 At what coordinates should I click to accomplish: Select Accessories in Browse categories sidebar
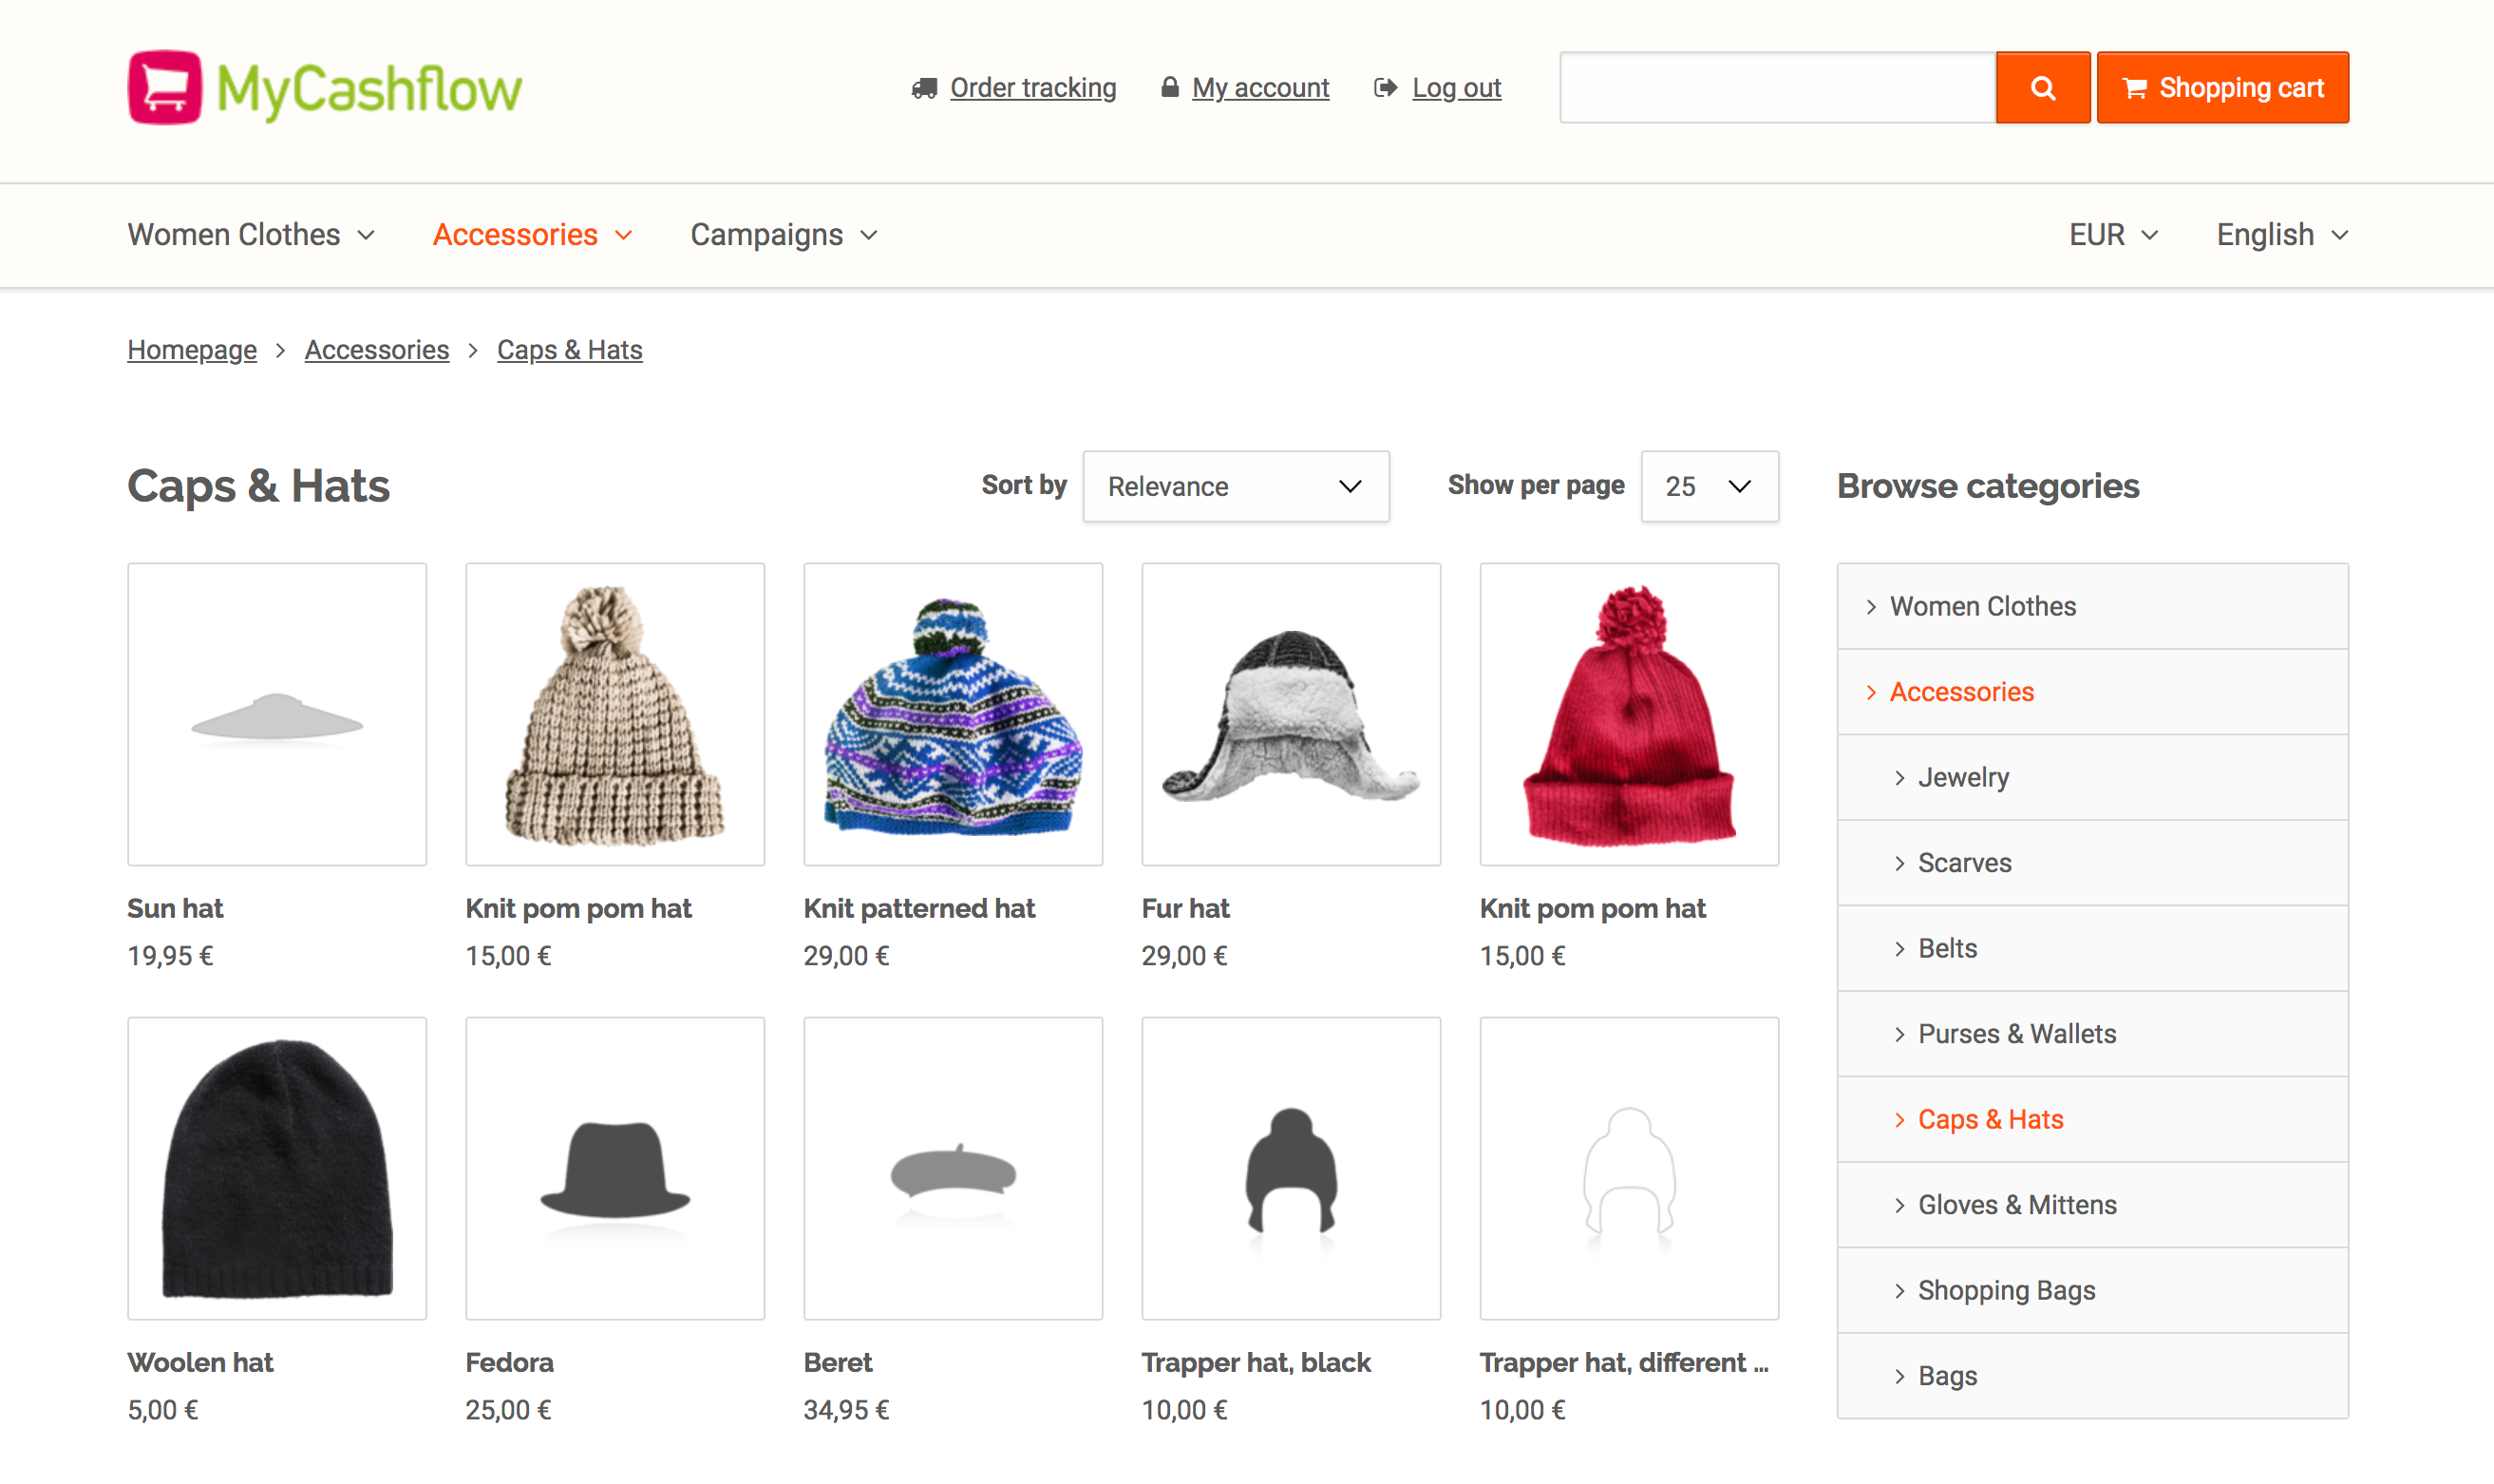2092,692
